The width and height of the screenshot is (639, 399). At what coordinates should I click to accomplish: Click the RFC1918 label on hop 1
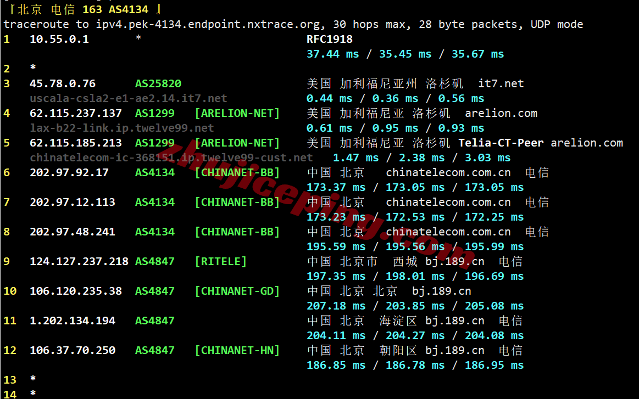coord(330,39)
